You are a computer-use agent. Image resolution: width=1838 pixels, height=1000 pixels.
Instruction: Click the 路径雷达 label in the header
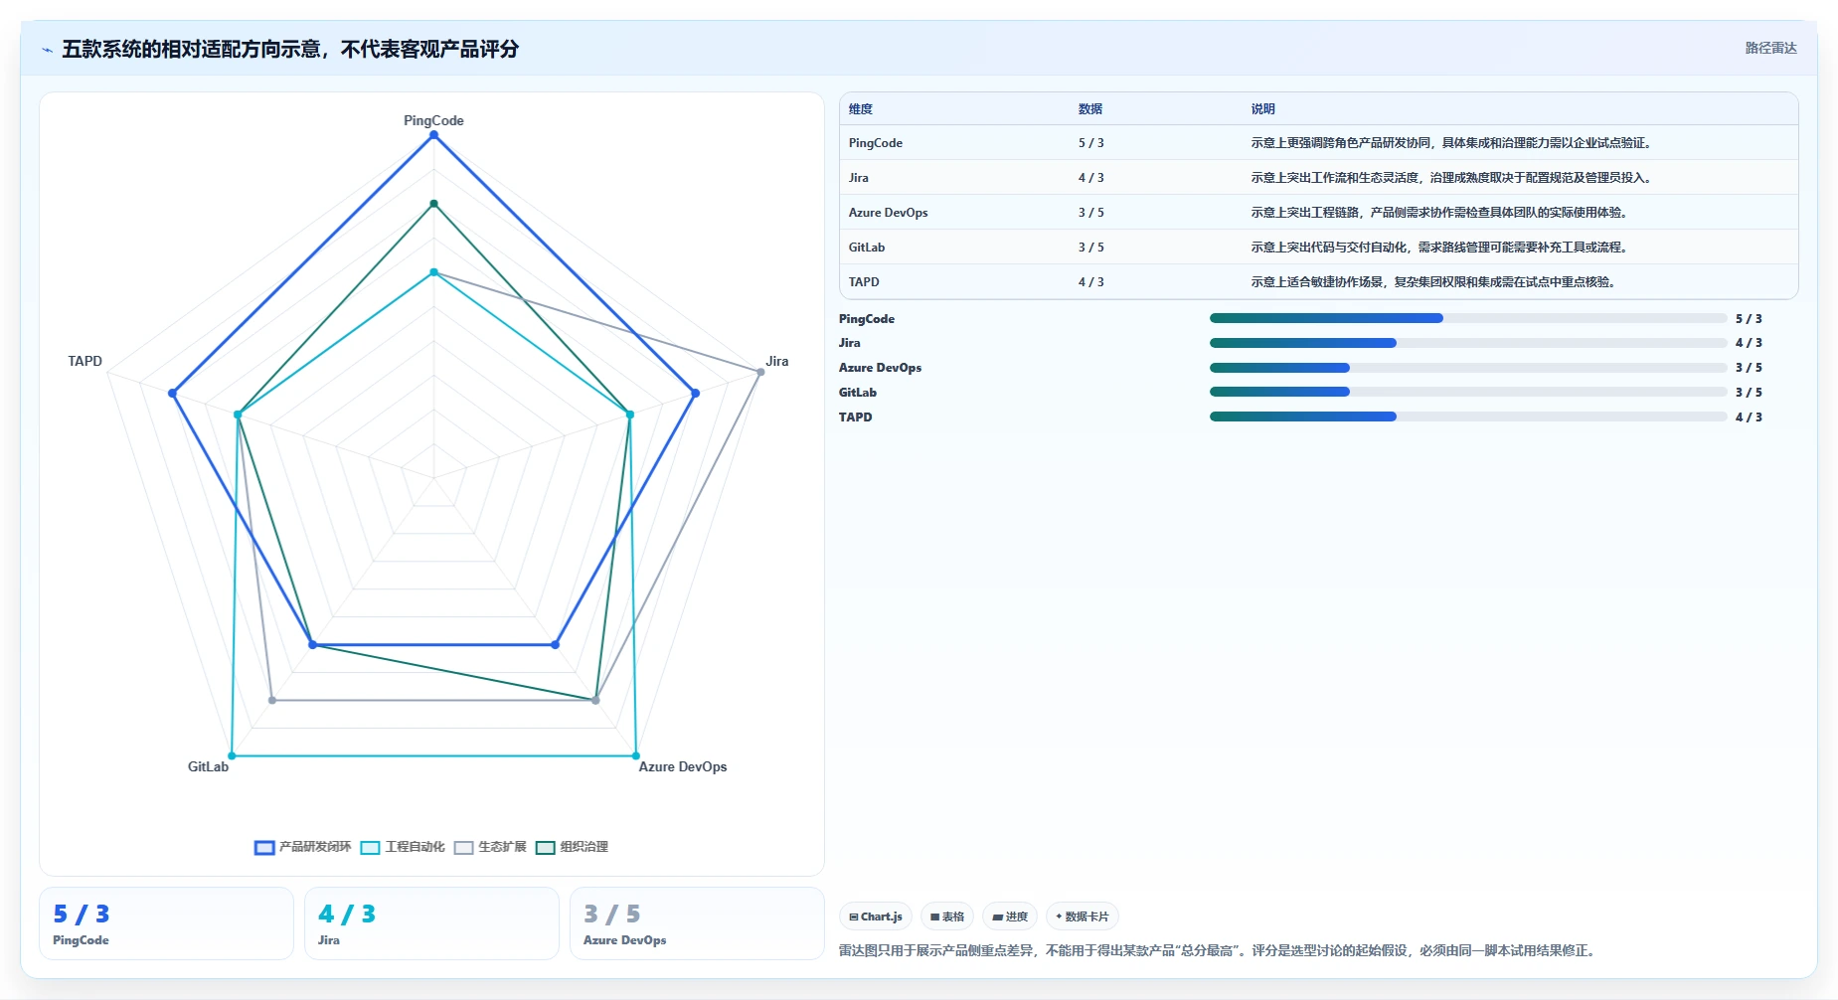tap(1770, 48)
